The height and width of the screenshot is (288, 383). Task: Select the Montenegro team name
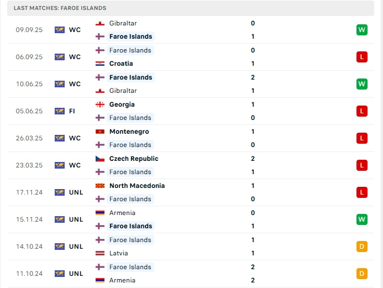click(129, 132)
